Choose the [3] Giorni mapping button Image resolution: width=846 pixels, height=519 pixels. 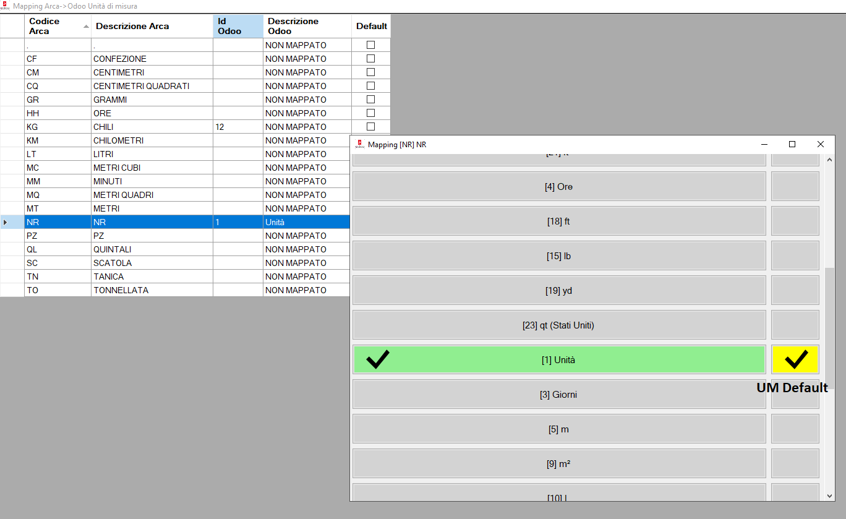559,394
